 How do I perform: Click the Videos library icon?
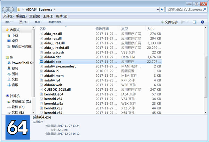(x=9, y=69)
